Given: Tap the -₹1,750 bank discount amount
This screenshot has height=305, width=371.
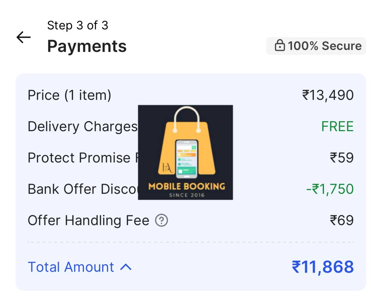Looking at the screenshot, I should click(x=330, y=189).
